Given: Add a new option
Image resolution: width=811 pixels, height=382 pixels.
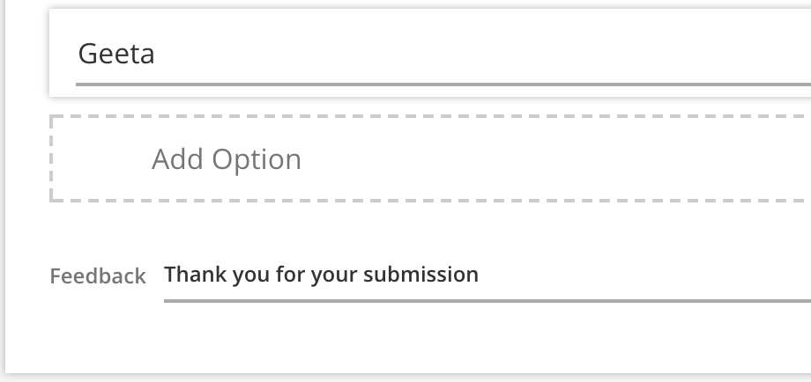Looking at the screenshot, I should point(227,159).
